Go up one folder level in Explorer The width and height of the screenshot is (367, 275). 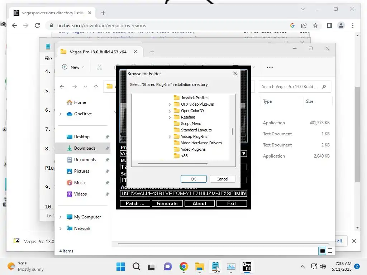click(x=96, y=87)
